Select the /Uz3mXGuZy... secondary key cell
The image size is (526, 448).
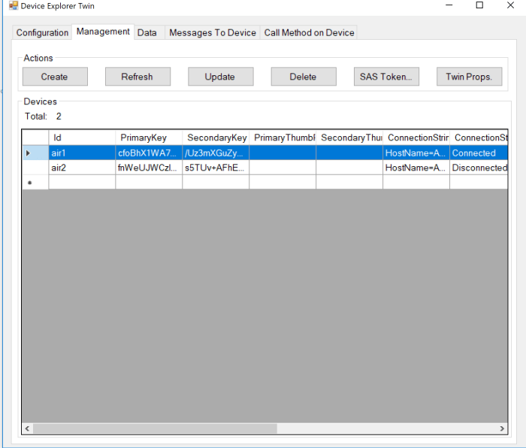point(216,153)
